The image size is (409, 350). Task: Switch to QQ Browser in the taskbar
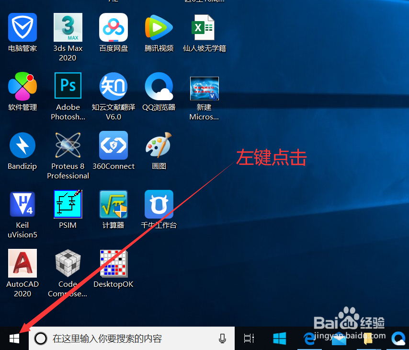tap(398, 338)
